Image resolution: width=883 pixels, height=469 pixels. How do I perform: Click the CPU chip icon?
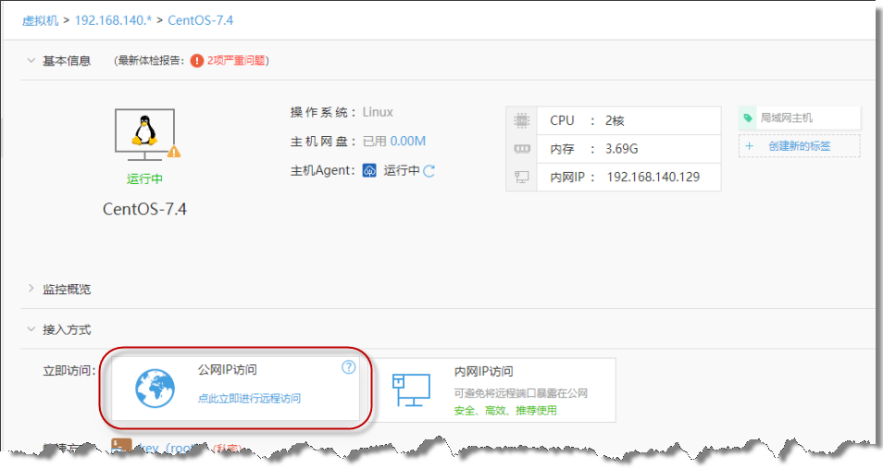pos(522,121)
